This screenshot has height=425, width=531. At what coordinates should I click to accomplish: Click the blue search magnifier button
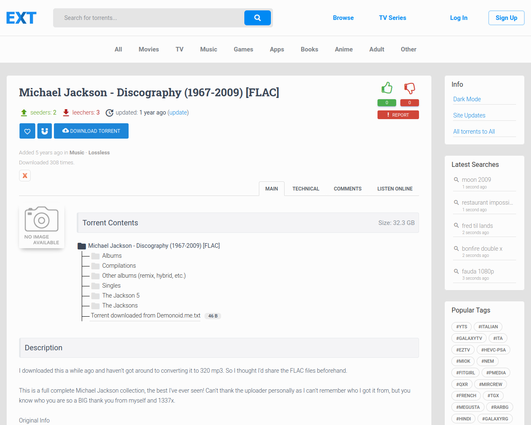click(x=258, y=18)
